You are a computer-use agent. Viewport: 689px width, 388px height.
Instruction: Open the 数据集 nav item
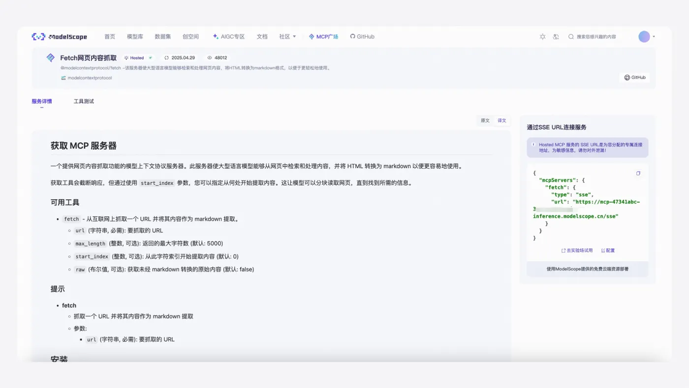(162, 36)
